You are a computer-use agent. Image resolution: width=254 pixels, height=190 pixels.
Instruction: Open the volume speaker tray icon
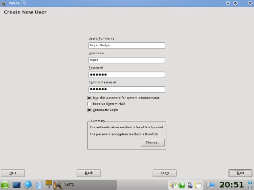click(x=173, y=185)
